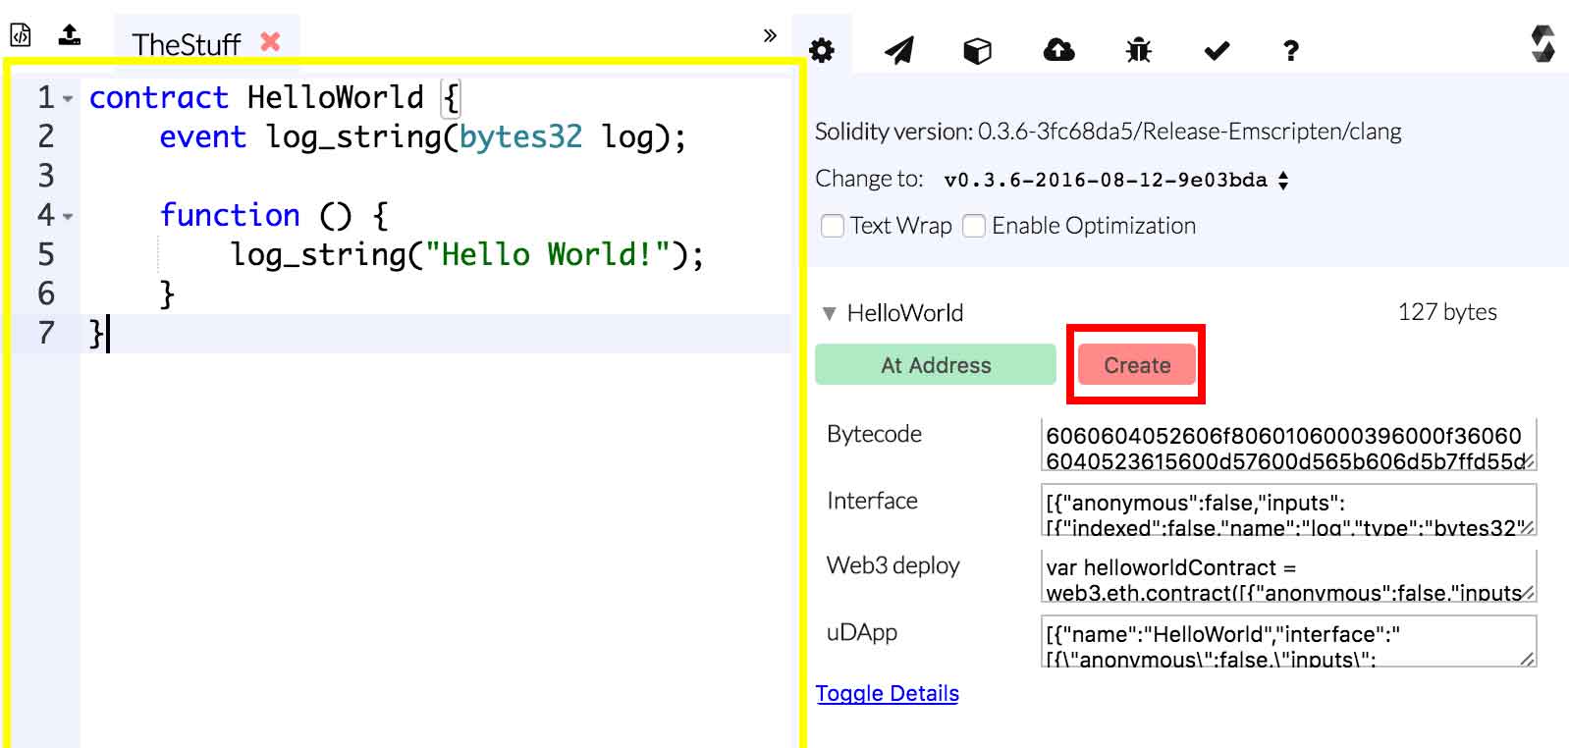The width and height of the screenshot is (1569, 748).
Task: Open the cloud upload tab
Action: tap(1058, 49)
